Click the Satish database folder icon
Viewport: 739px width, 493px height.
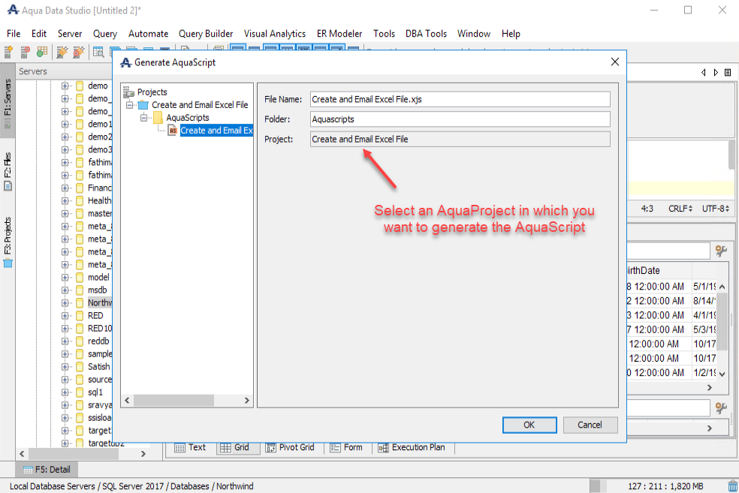(x=80, y=367)
